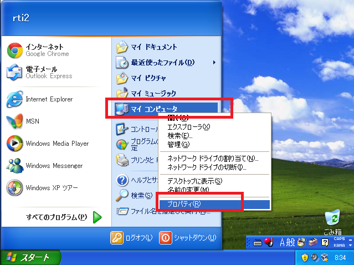Select エクスプローラ in context menu
Viewport: 354px width, 265px height.
pos(214,126)
